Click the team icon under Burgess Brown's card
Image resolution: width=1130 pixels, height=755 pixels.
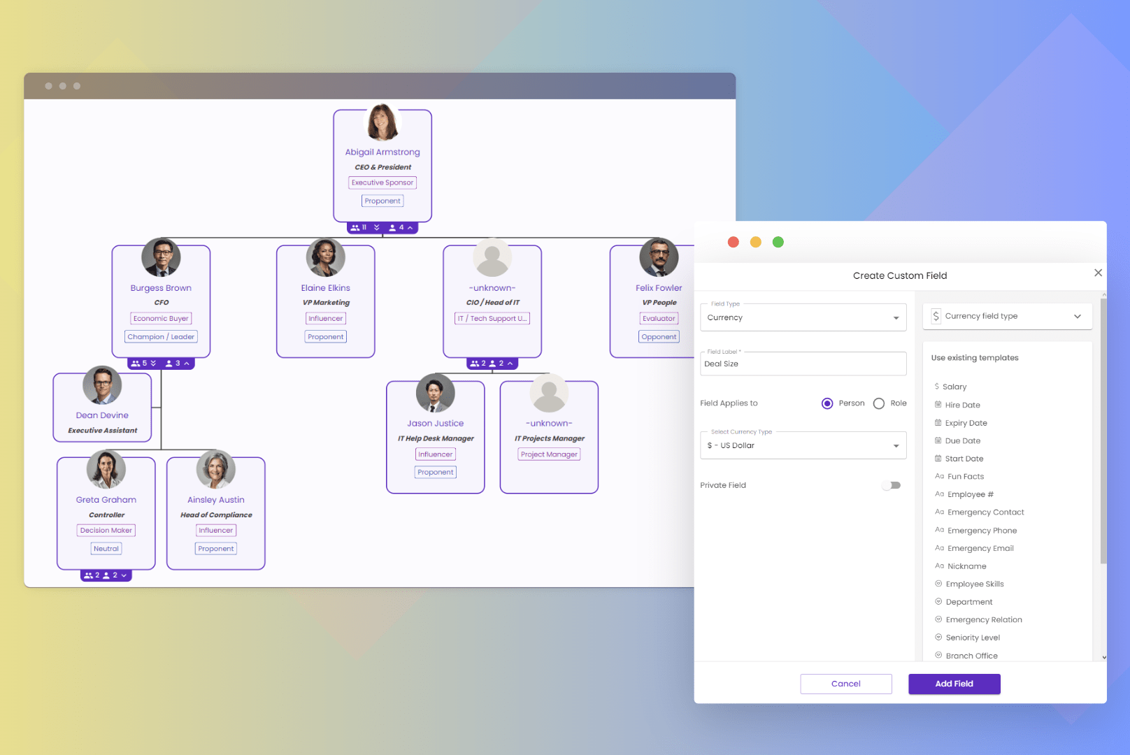click(134, 363)
